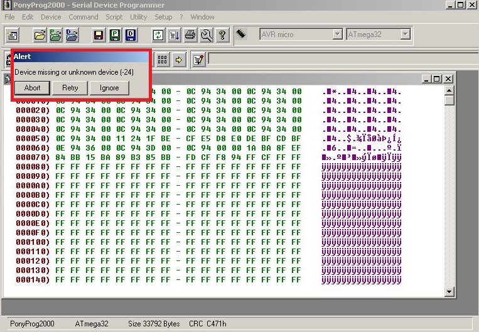Click Abort in the Alert dialog
479x332 pixels.
[32, 88]
